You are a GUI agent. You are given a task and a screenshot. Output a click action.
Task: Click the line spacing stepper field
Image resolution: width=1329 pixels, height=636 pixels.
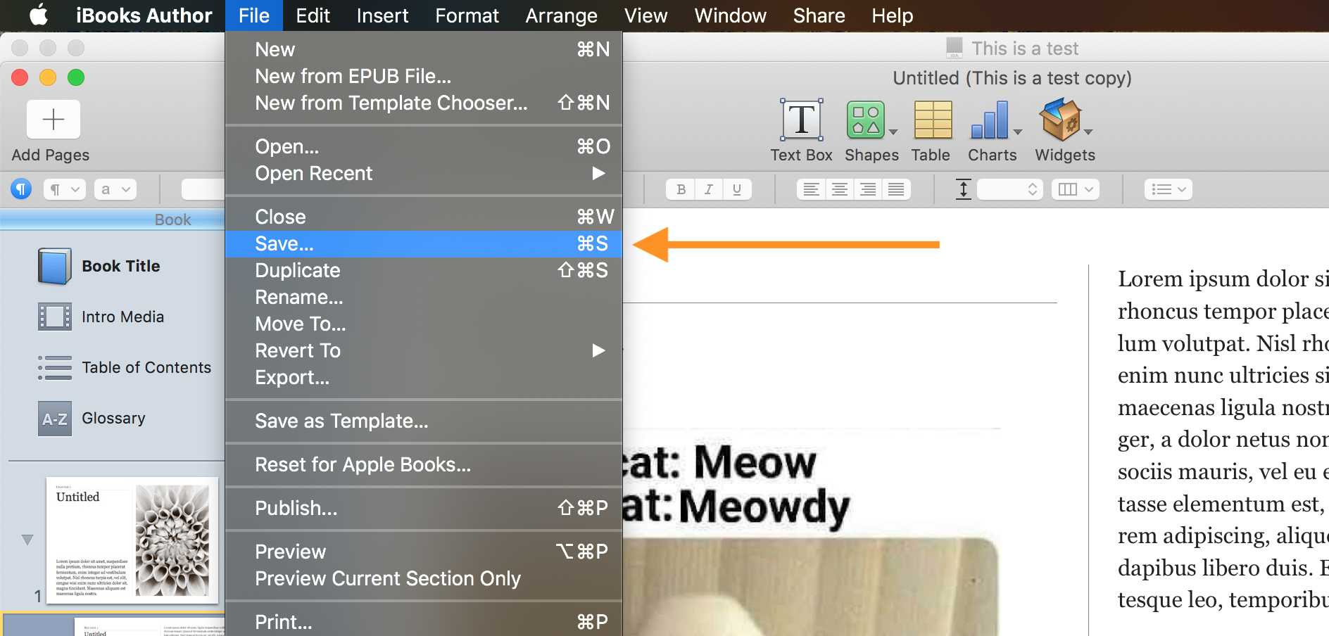pyautogui.click(x=1009, y=189)
